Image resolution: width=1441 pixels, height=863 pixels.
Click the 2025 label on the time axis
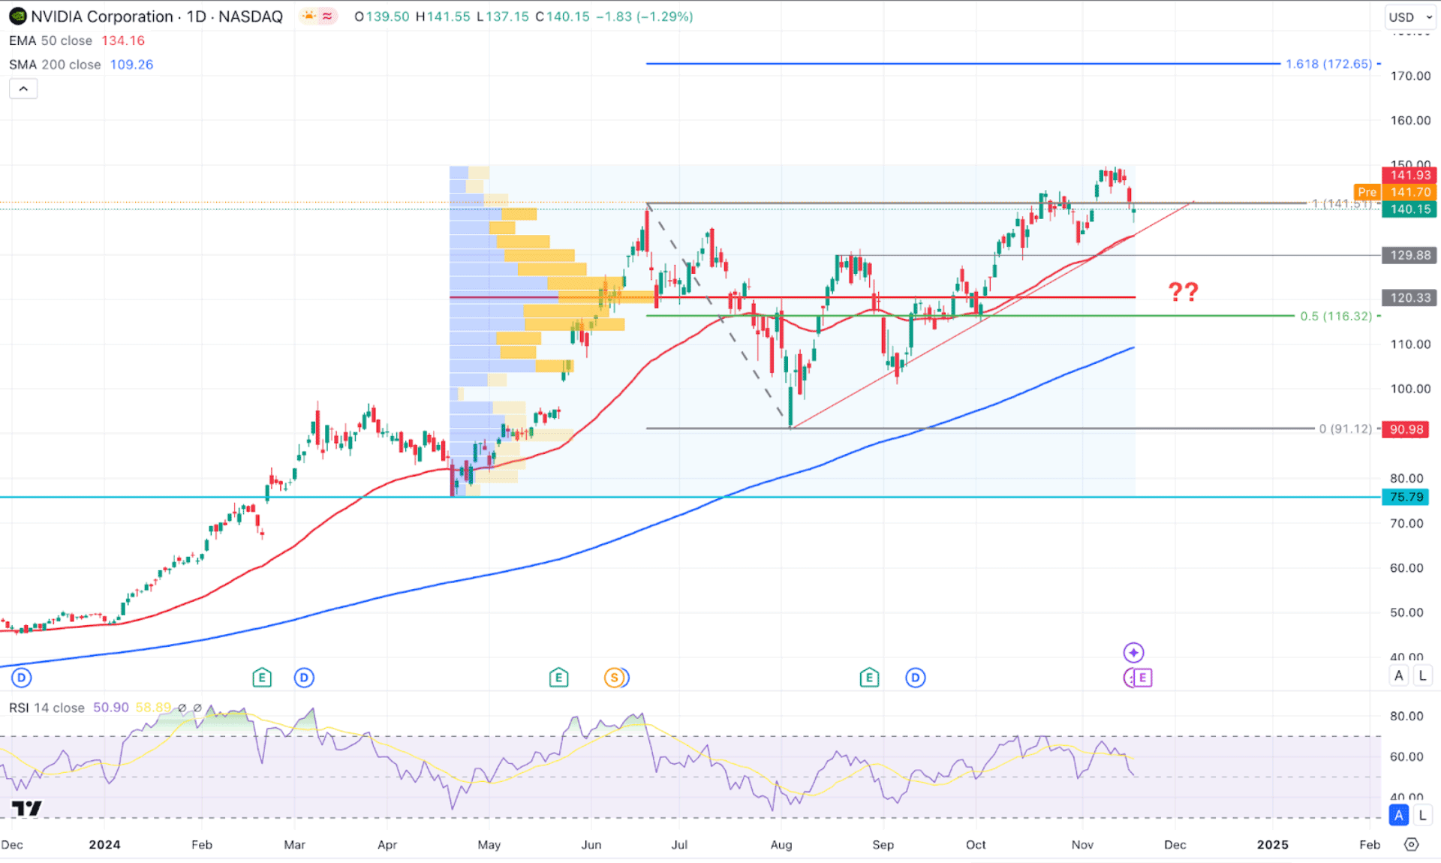(x=1273, y=844)
